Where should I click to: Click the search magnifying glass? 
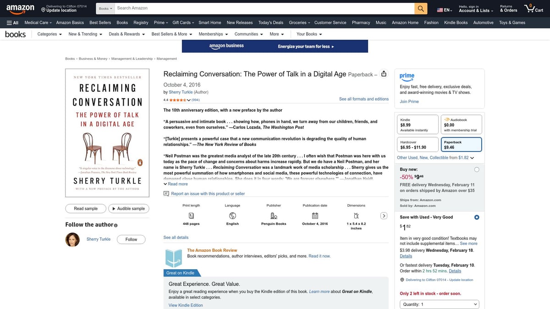click(420, 8)
